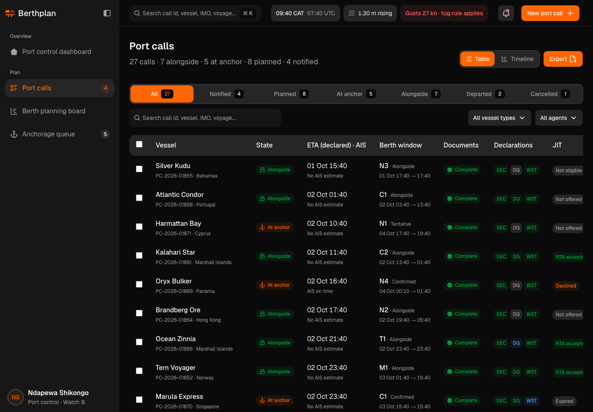Viewport: 593px width, 412px height.
Task: Click DG declaration badge for Ocean Zinnia
Action: [x=516, y=343]
